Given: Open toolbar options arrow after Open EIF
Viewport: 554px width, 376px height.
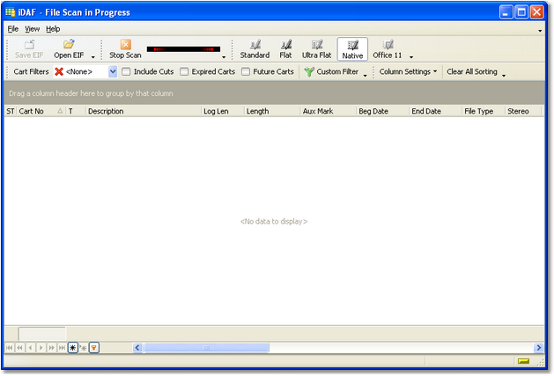Looking at the screenshot, I should click(93, 57).
